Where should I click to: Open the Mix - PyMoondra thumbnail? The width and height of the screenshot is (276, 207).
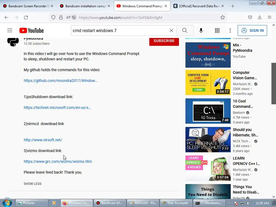click(208, 55)
